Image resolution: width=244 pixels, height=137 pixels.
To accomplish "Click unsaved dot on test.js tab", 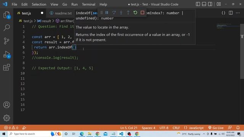I will (x=42, y=13).
